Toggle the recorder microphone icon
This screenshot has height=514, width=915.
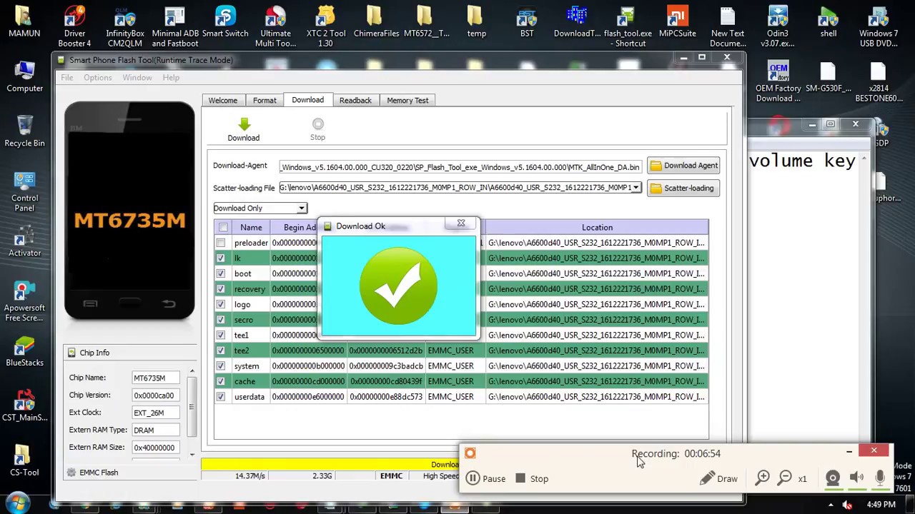coord(880,478)
